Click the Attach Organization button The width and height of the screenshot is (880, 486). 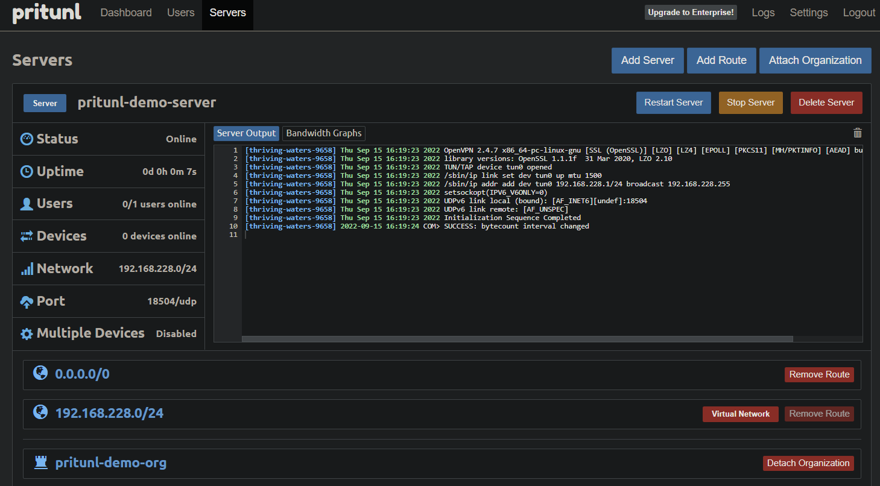tap(815, 60)
